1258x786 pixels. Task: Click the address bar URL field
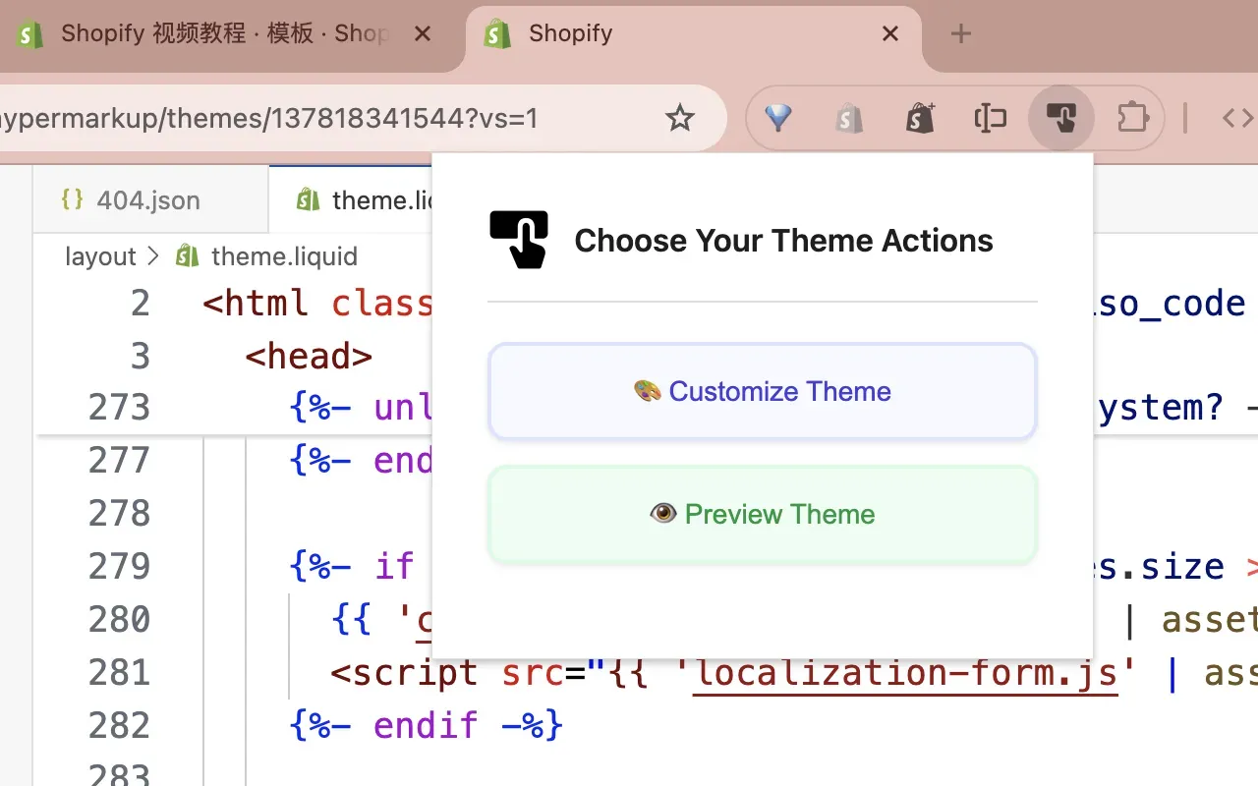point(295,119)
